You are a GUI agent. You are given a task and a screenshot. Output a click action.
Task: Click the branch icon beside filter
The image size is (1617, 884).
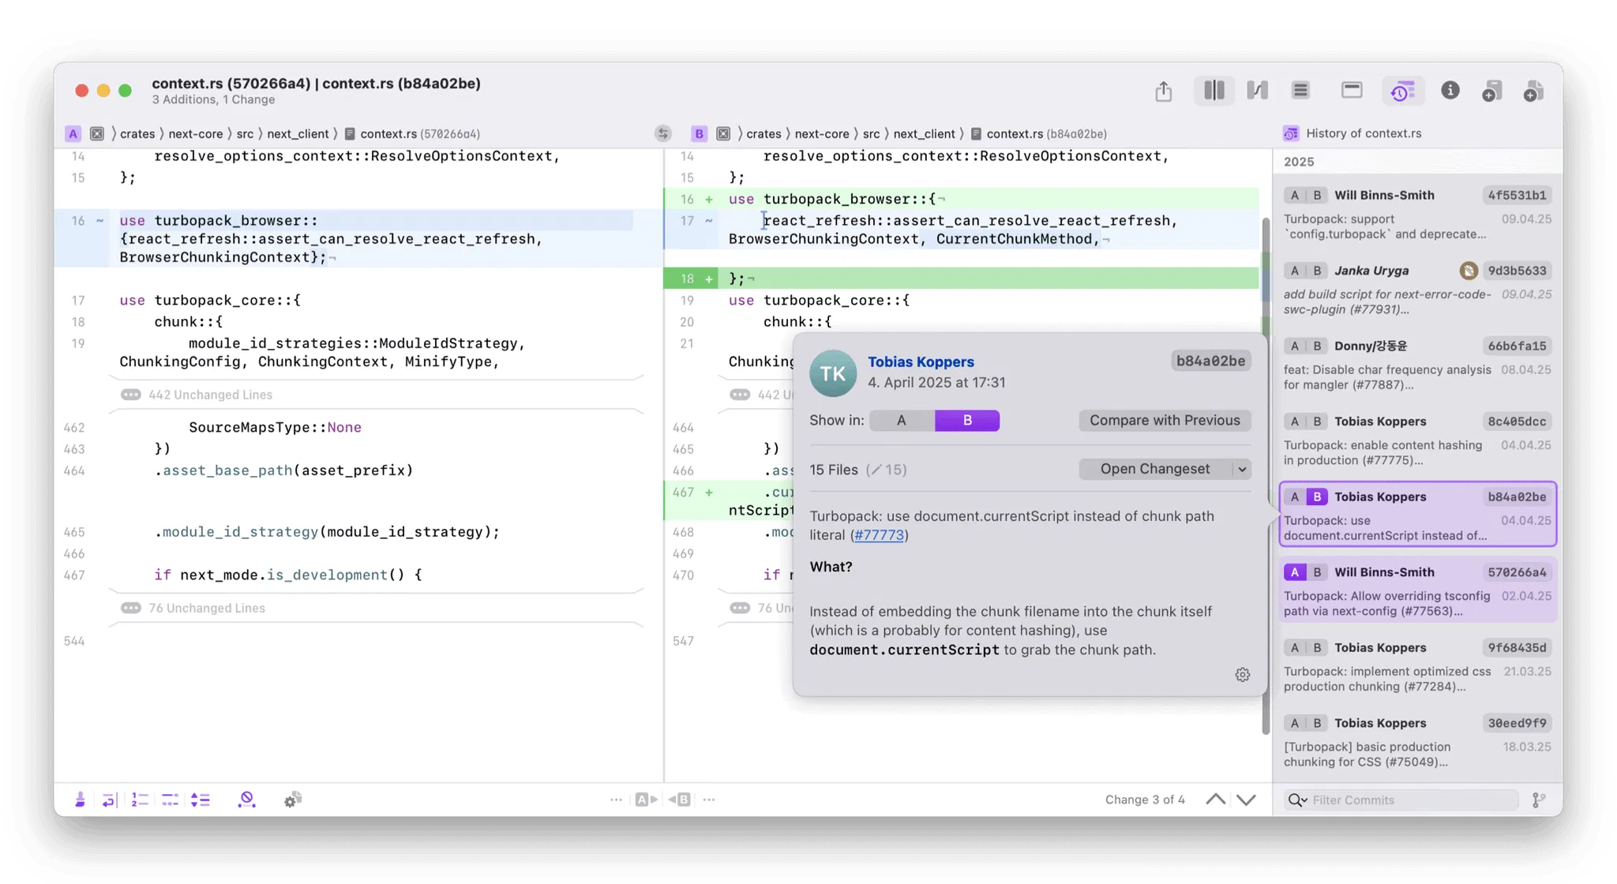point(1538,800)
